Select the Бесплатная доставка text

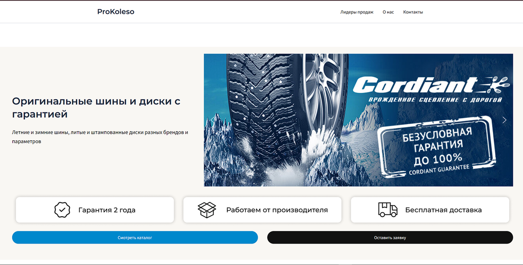coord(444,210)
